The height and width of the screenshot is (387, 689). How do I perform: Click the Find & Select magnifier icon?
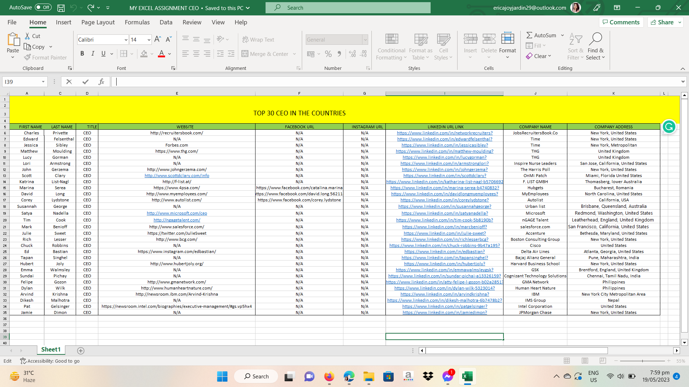[596, 39]
